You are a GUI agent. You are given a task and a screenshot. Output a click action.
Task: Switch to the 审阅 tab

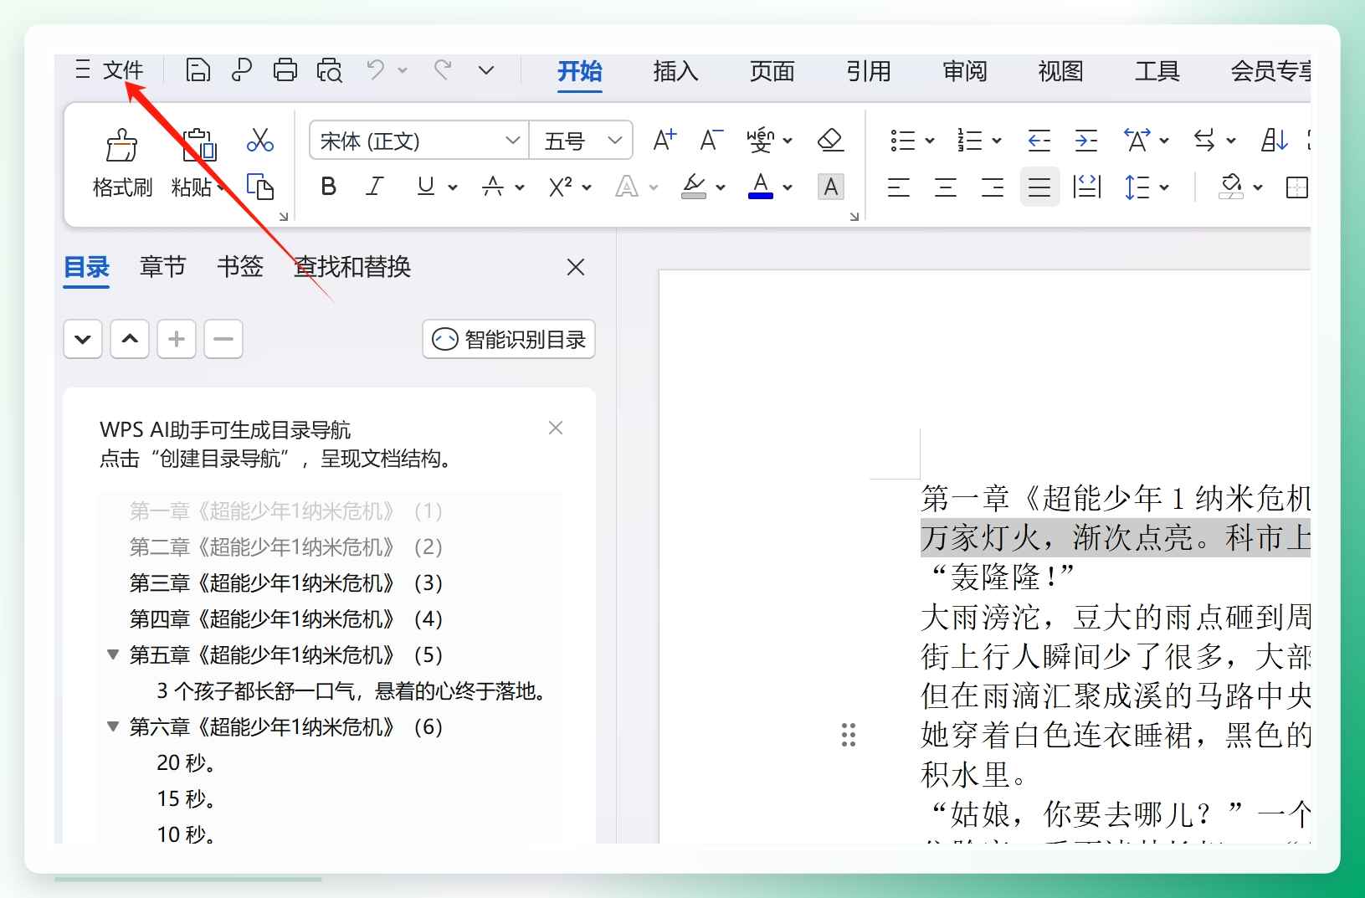click(964, 71)
